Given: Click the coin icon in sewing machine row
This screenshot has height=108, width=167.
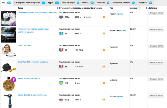Looking at the screenshot, I should pyautogui.click(x=104, y=17).
